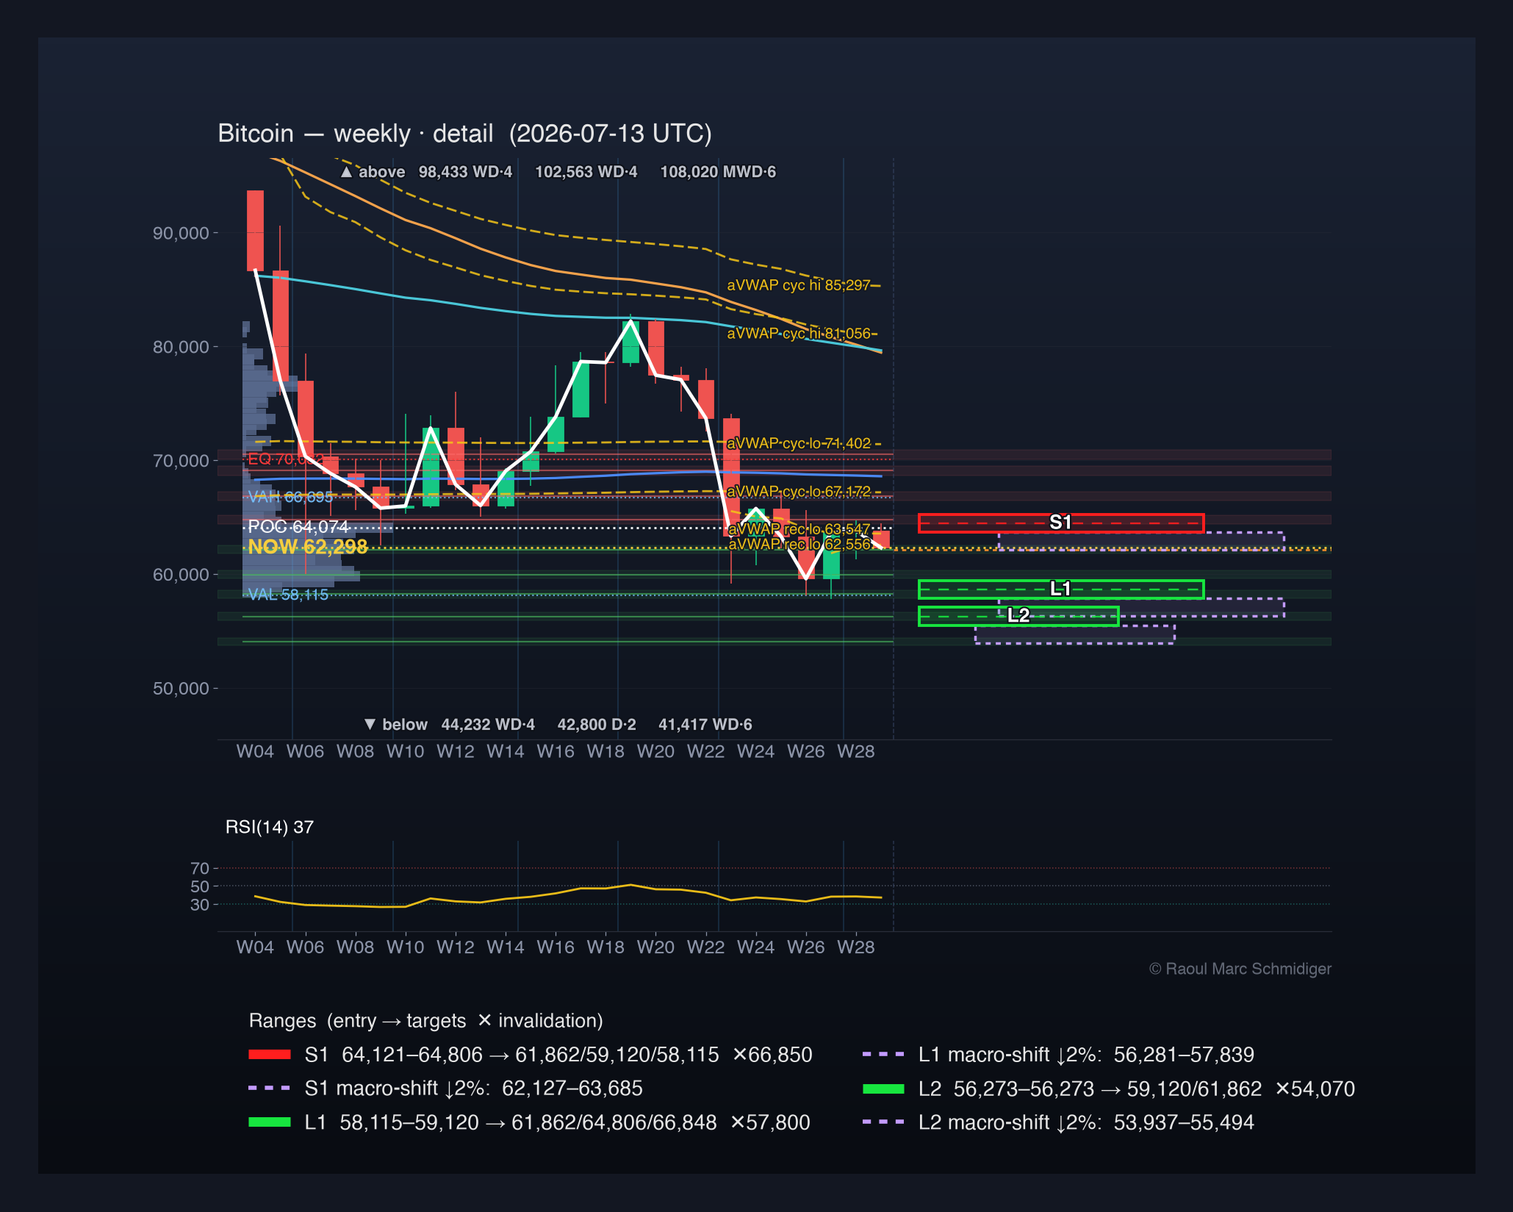Click the '© Raoul Marc Schmidiger' credit

[x=1240, y=969]
